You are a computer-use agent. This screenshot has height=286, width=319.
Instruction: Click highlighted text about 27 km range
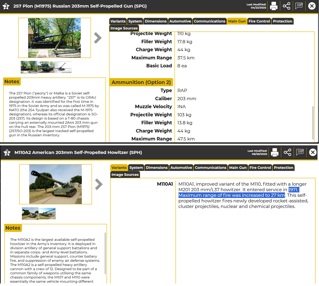232,195
